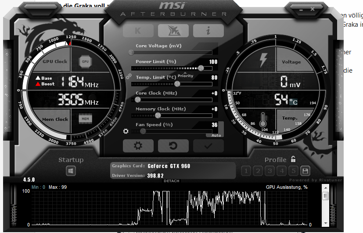Image resolution: width=363 pixels, height=233 pixels.
Task: Select profile slot 5
Action: coord(294,171)
